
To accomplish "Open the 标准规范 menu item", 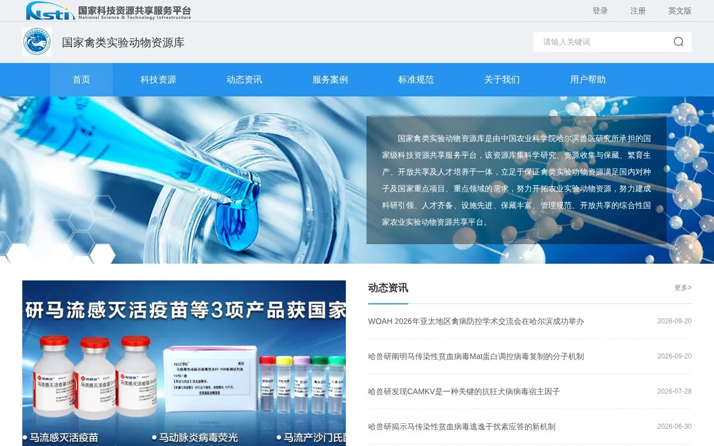I will (x=416, y=80).
